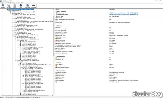Select the AMD Starship/Matisse/Vermeer PSP entry
This screenshot has width=163, height=98.
click(x=27, y=38)
